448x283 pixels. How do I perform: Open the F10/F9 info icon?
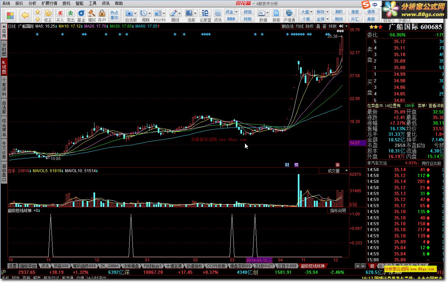158,13
